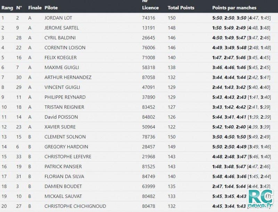Click CLEMENT SOLNON in B finale
Screen dimensions: 278x212
coord(65,137)
